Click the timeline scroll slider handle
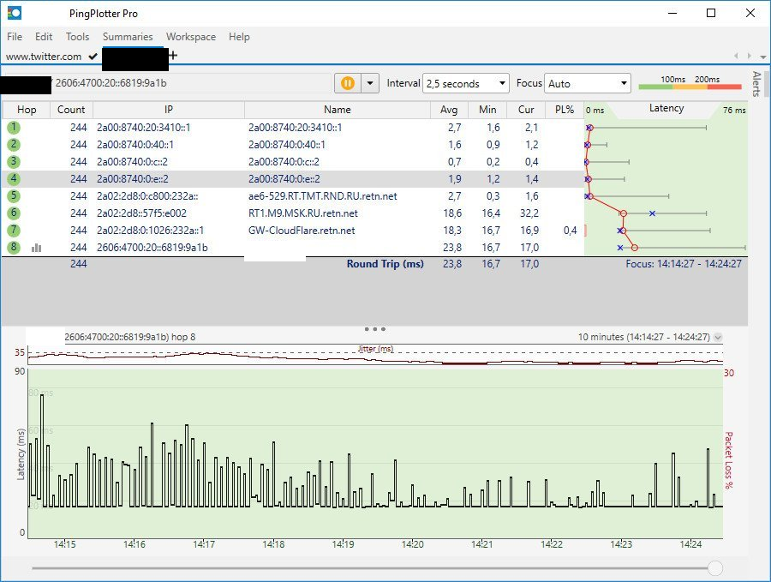Screen dimensions: 771x582 tap(715, 568)
